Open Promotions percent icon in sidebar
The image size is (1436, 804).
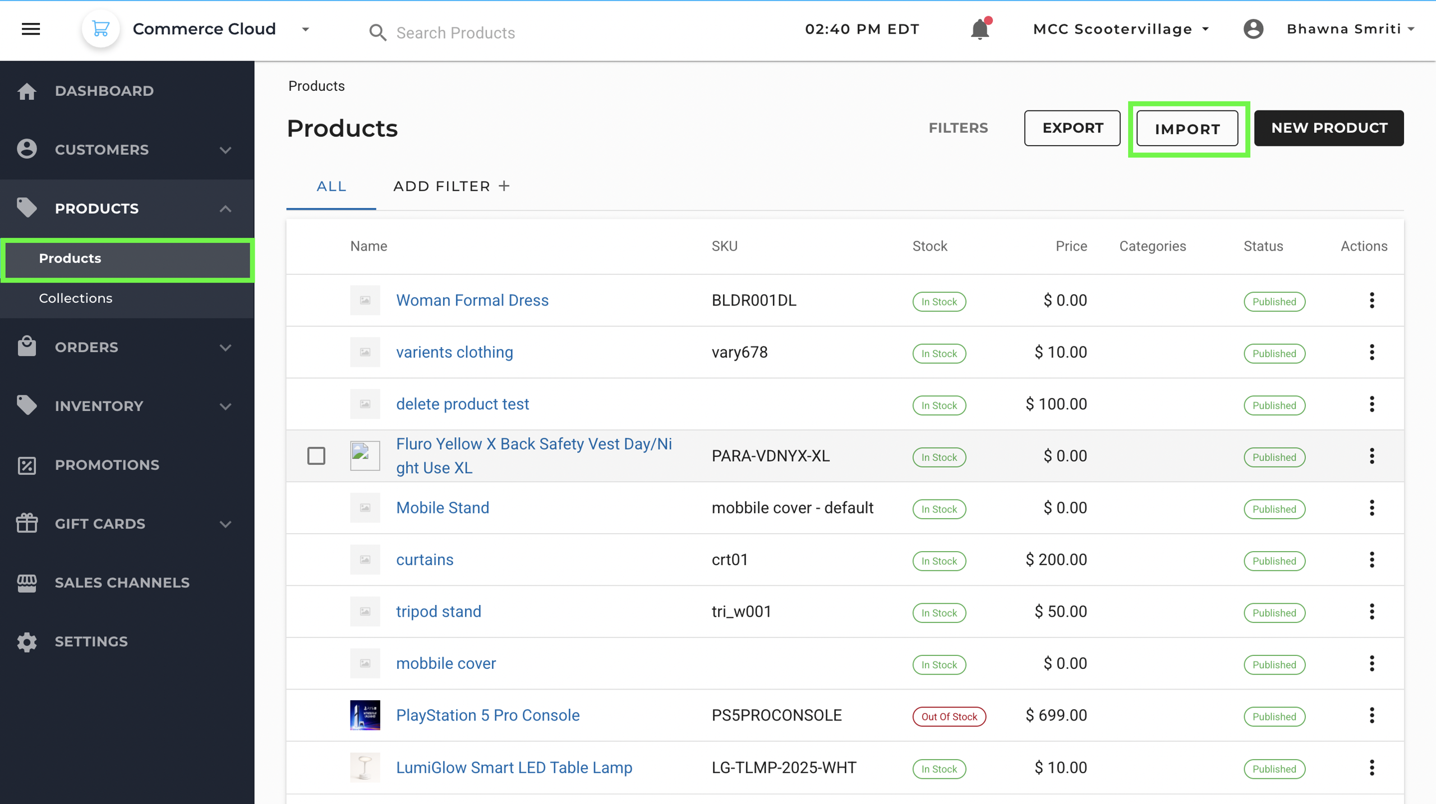(26, 465)
